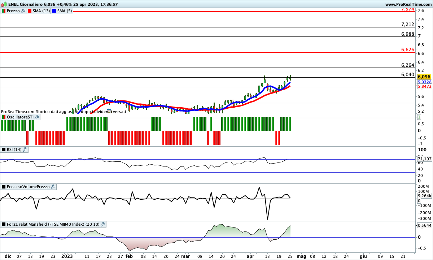Screen dimensions: 433x260
Task: Click the ProRealTime.com Storico dati dividend note
Action: 64,112
